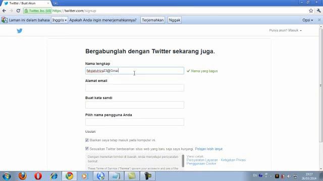Image resolution: width=323 pixels, height=181 pixels.
Task: Open the Windows Start button
Action: coord(7,176)
